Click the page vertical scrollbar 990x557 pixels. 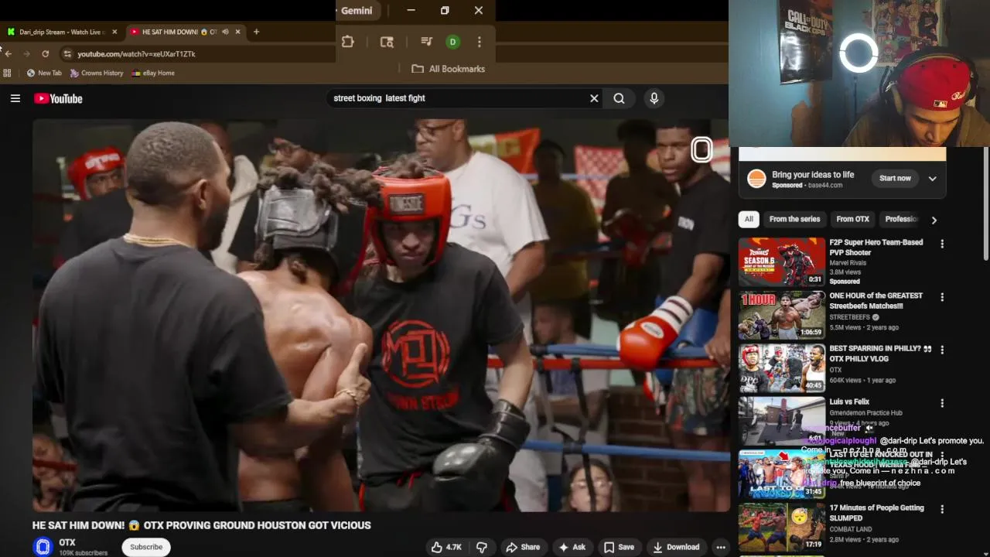tap(986, 205)
